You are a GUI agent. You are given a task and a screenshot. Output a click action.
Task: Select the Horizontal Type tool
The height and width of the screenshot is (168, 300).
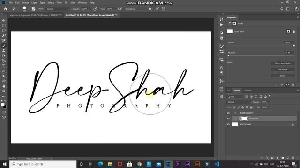(4, 66)
